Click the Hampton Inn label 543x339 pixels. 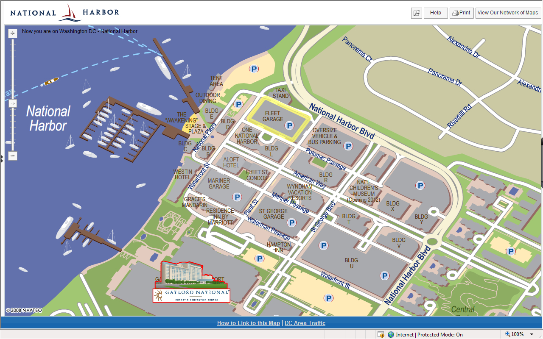click(x=279, y=247)
